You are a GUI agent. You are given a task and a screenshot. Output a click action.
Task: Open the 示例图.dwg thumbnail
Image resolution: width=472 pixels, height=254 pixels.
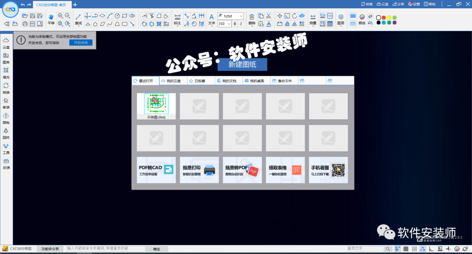pos(156,106)
